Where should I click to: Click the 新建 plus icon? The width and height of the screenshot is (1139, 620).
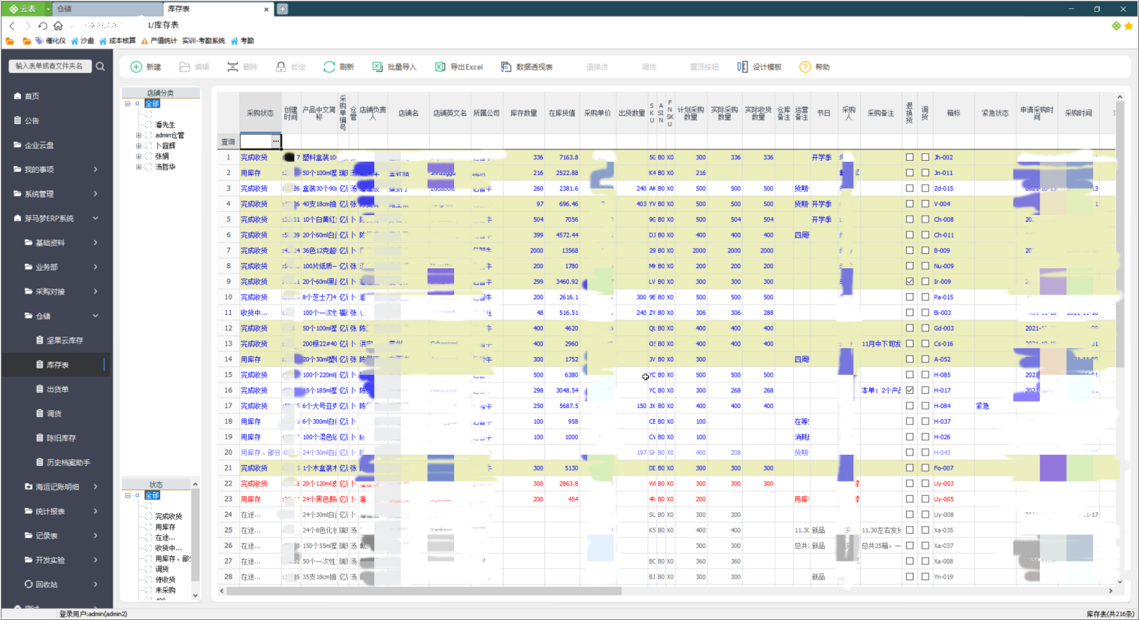coord(136,67)
